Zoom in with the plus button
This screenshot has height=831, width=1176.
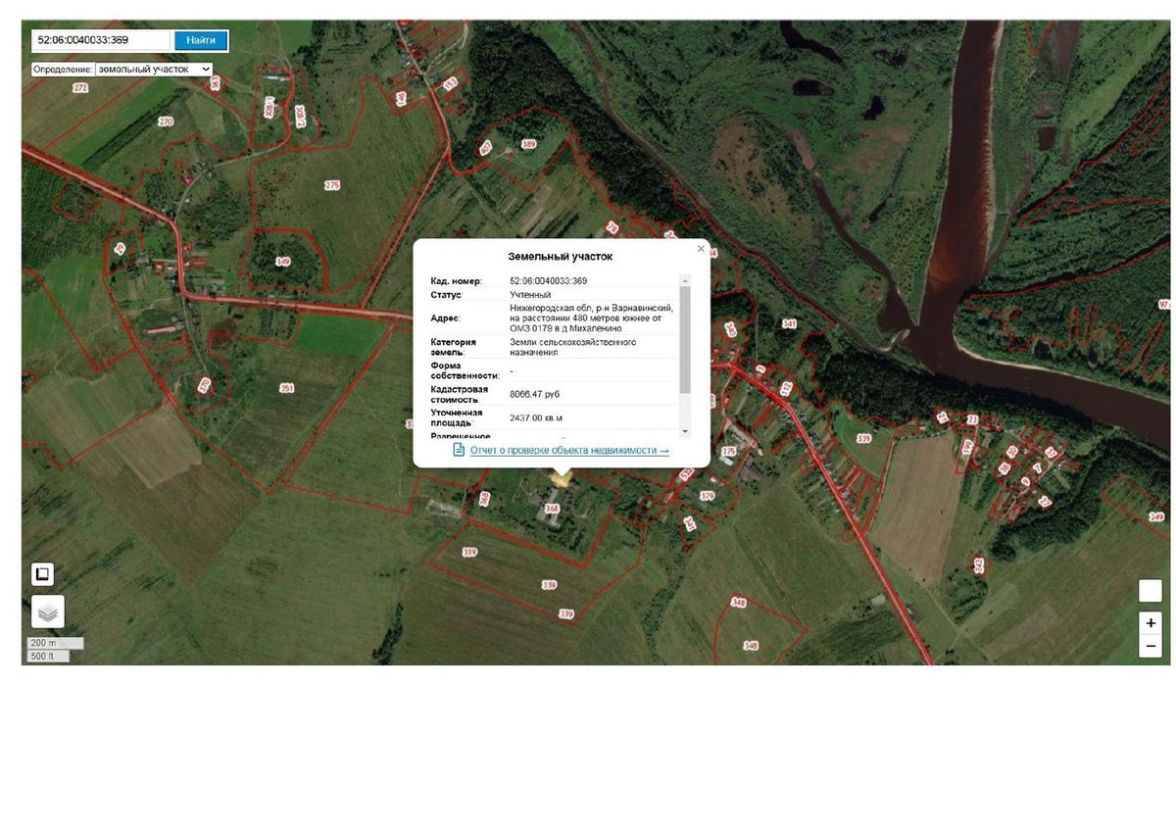[x=1151, y=623]
